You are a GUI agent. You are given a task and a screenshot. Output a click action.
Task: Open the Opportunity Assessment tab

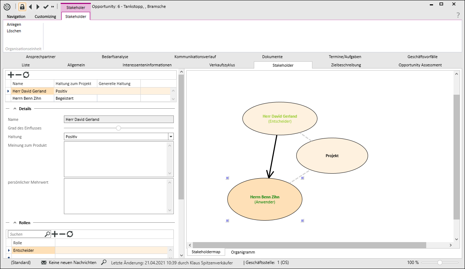point(420,65)
